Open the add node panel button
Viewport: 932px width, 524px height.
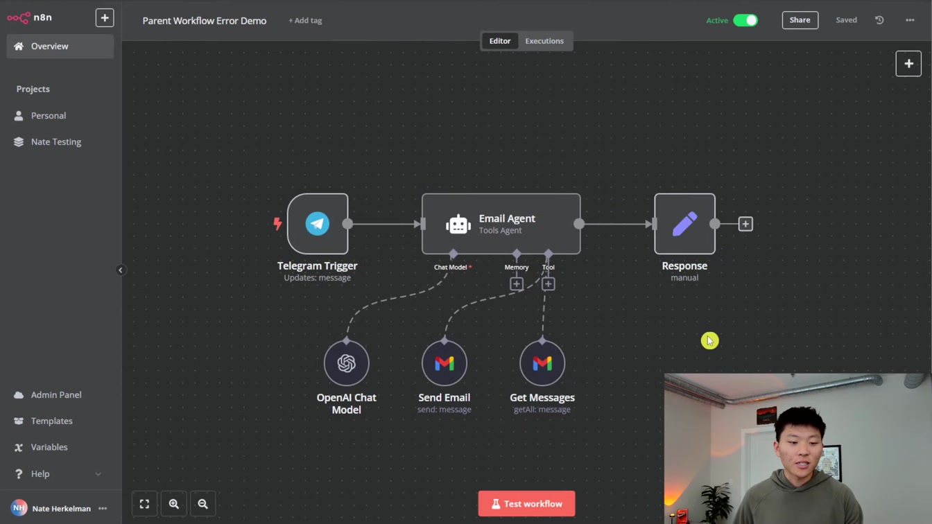[x=908, y=64]
